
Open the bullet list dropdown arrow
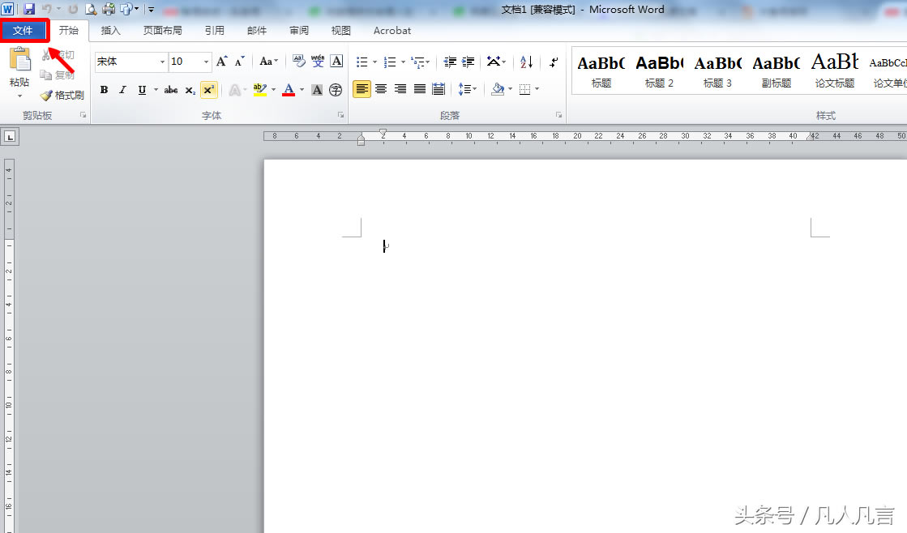374,62
